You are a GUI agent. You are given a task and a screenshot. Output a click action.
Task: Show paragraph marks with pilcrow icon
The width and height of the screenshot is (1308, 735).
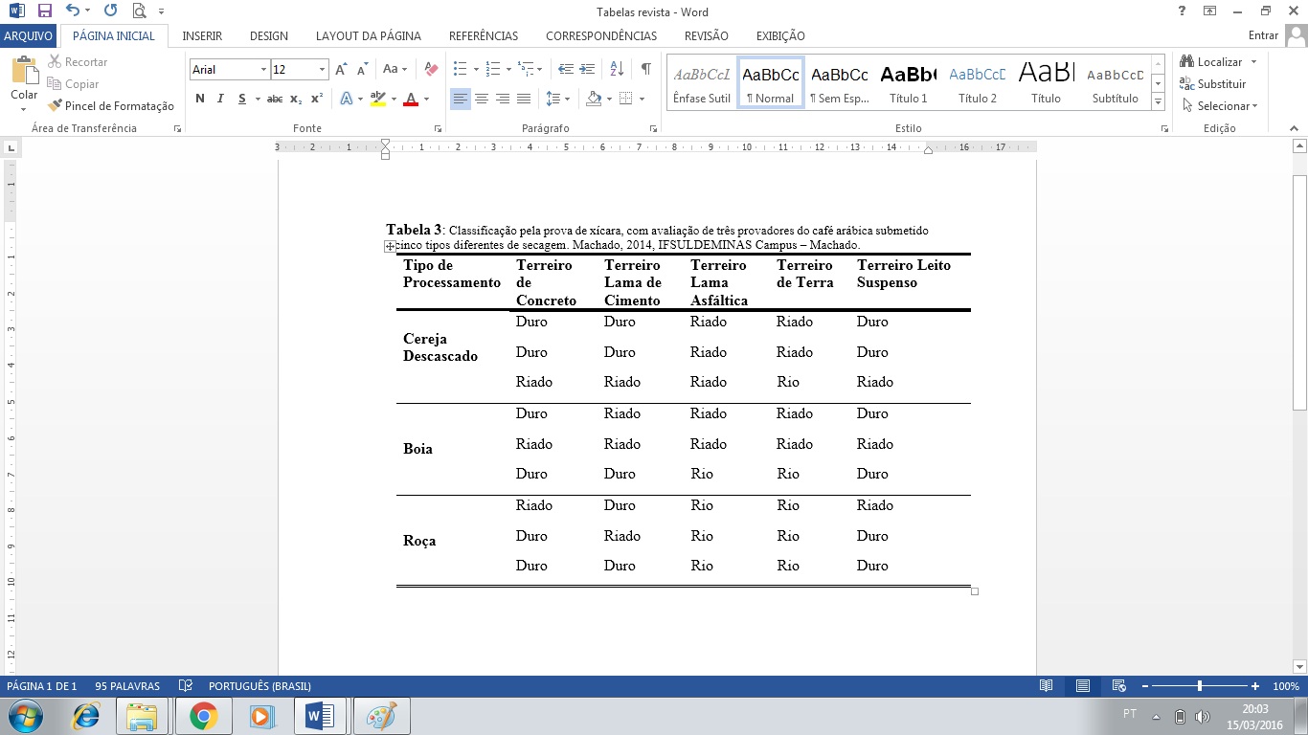coord(646,69)
